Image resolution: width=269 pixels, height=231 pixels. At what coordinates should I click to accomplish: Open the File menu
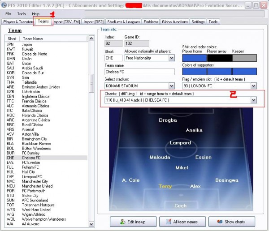click(8, 14)
